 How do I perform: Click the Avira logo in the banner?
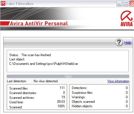click(127, 18)
